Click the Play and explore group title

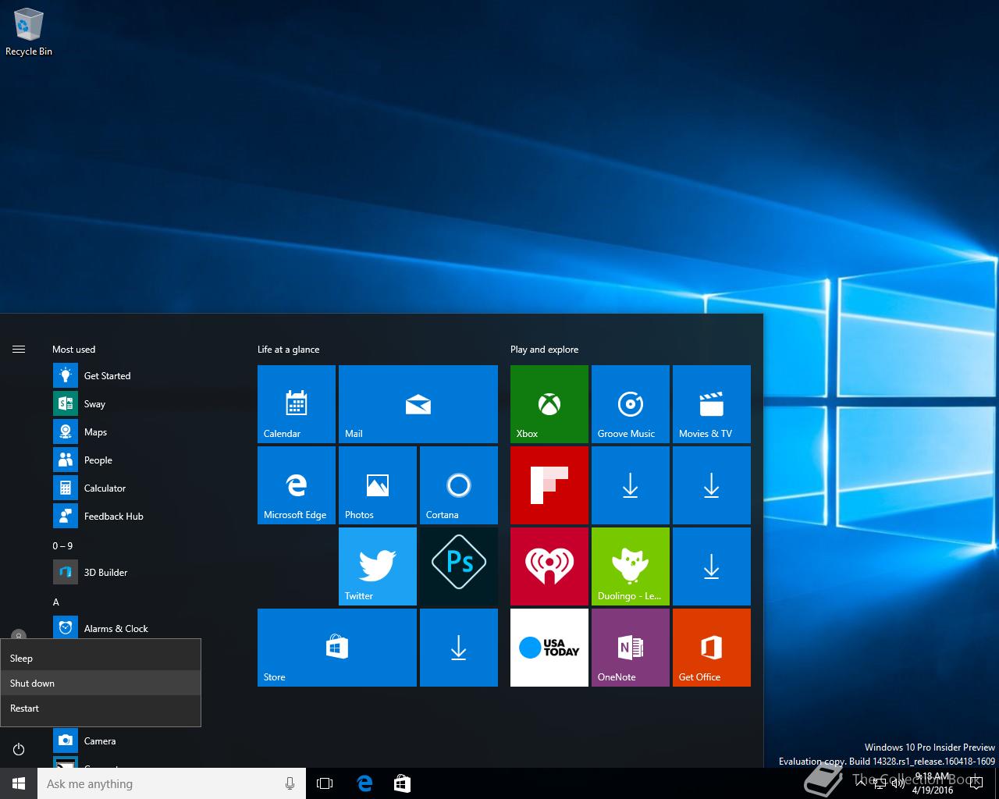pos(544,350)
